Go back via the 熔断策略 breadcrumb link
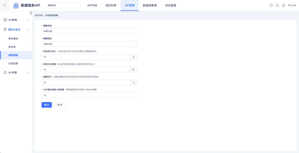299x153 pixels. (x=39, y=15)
